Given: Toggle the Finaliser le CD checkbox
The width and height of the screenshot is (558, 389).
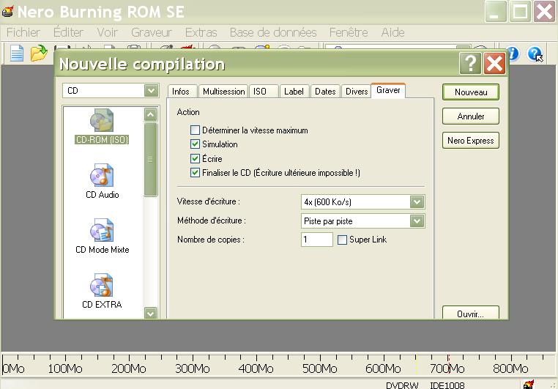Looking at the screenshot, I should (195, 173).
